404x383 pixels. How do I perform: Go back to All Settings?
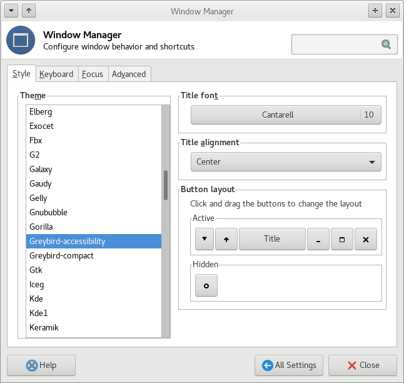click(289, 365)
